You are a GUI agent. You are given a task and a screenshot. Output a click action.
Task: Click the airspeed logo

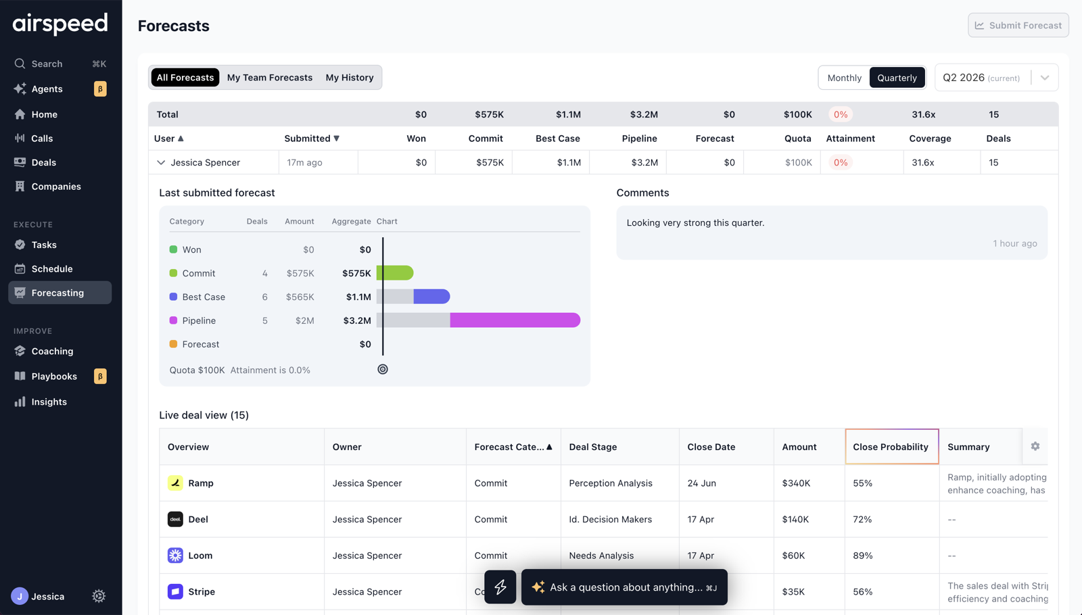point(60,24)
